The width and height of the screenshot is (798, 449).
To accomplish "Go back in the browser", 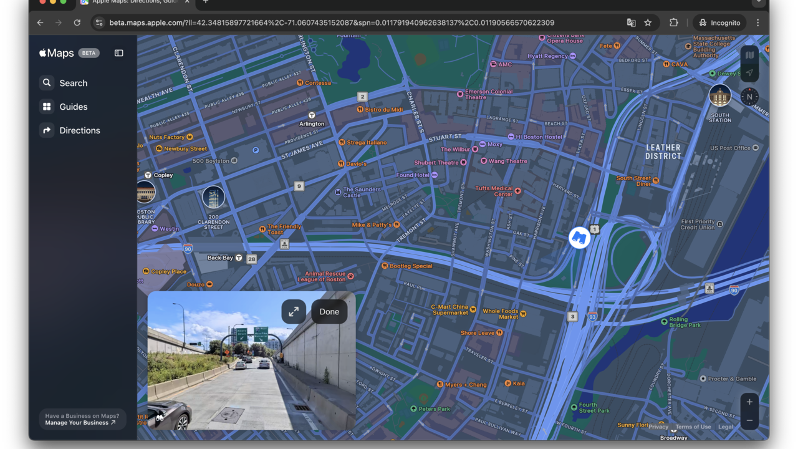I will click(40, 22).
